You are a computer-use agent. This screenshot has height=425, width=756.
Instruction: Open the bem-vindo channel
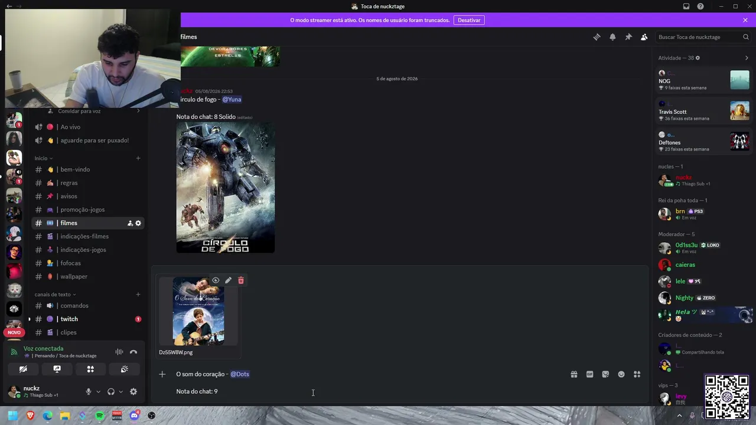pos(87,169)
